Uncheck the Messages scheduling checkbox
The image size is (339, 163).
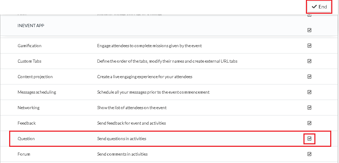[x=309, y=92]
